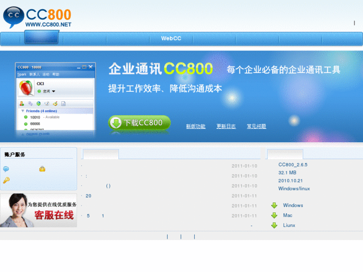Click the green arrow inside 下载CC800 button
The width and height of the screenshot is (363, 272).
tap(115, 122)
